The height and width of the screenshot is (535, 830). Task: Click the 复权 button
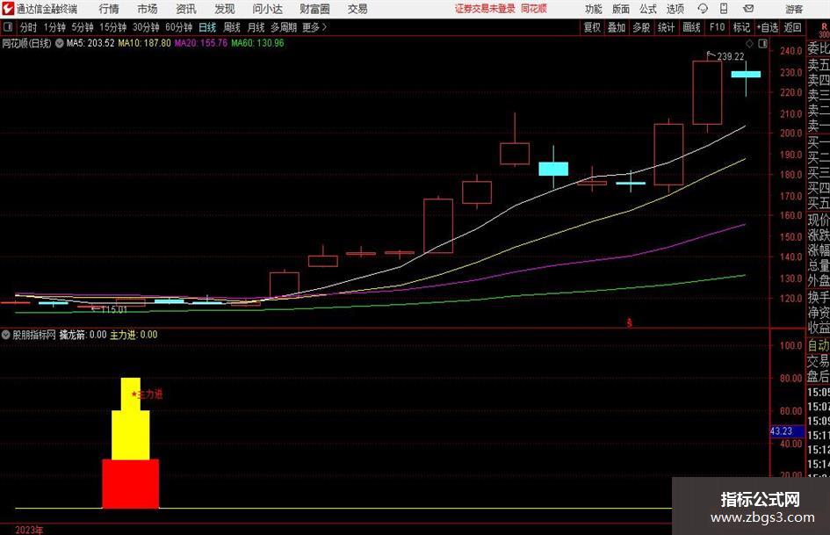pos(592,27)
